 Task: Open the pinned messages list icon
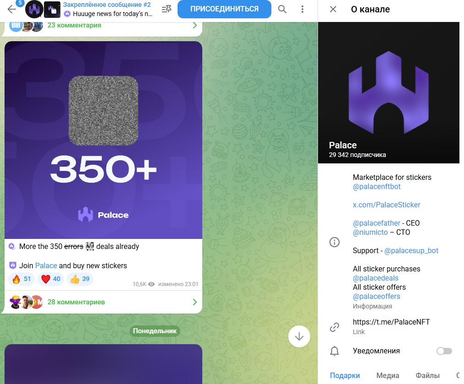click(167, 9)
